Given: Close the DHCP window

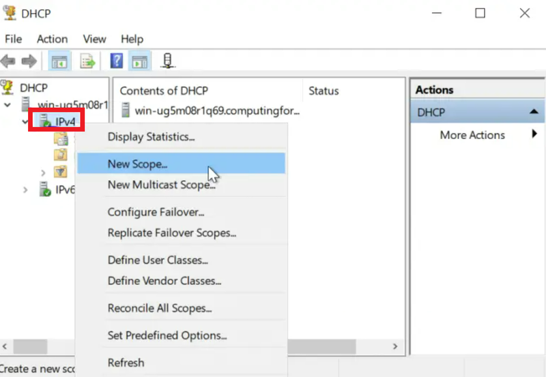Looking at the screenshot, I should (524, 13).
